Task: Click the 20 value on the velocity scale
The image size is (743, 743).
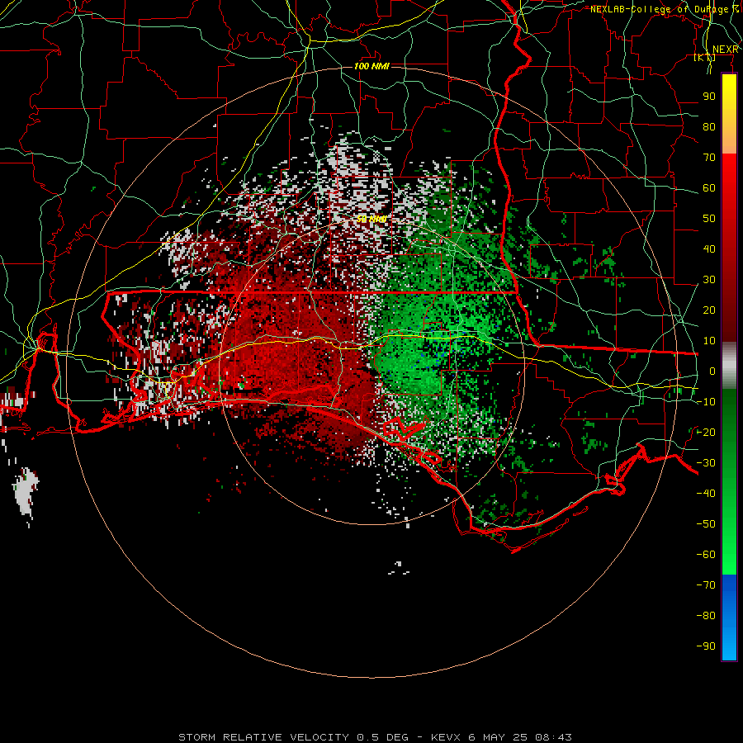Action: coord(709,310)
